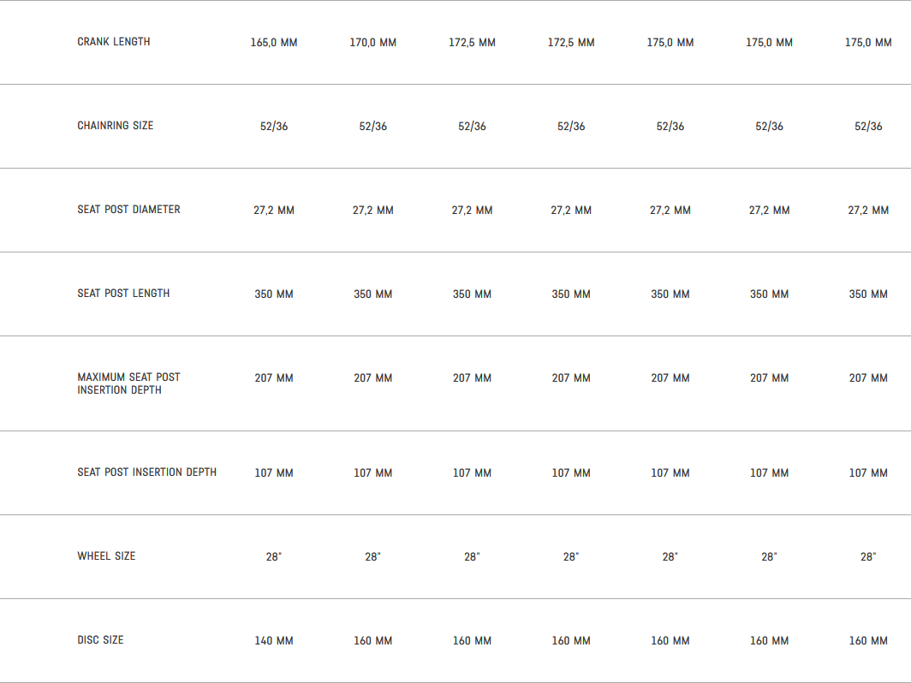The height and width of the screenshot is (683, 911).
Task: Select the Chainring Size row label
Action: point(116,126)
